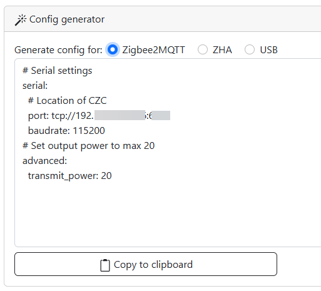
Task: Click the '# Set output power to max 20' line
Action: click(x=88, y=146)
